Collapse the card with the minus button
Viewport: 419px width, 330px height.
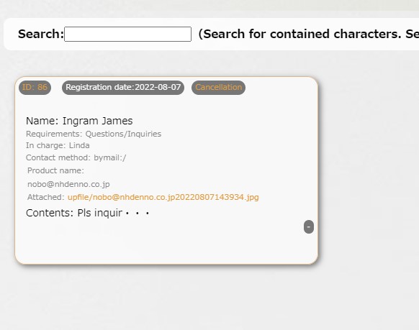(309, 226)
